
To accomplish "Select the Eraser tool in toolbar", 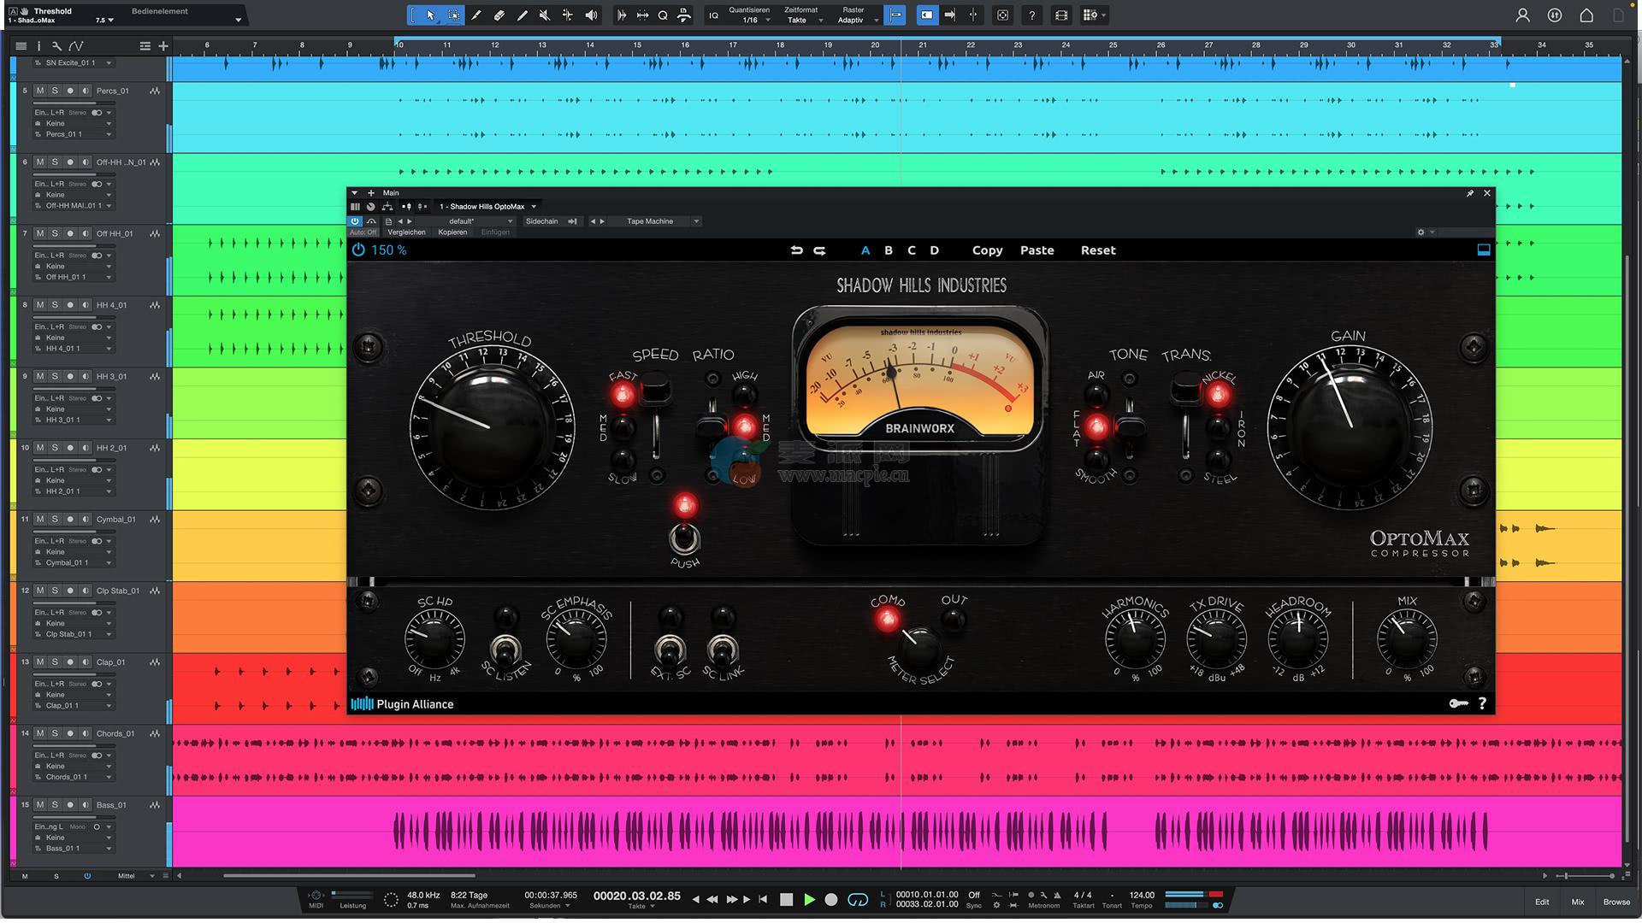I will point(499,15).
